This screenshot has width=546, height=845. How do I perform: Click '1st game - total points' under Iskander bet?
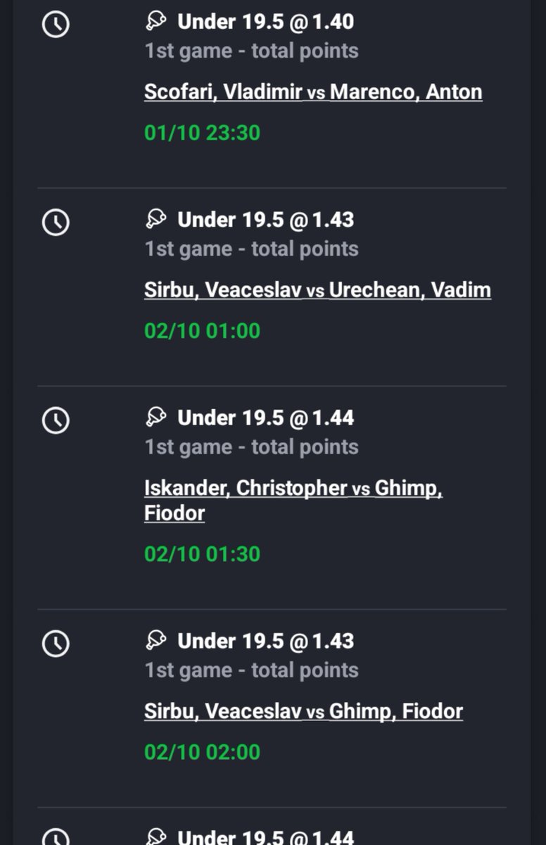click(x=252, y=447)
